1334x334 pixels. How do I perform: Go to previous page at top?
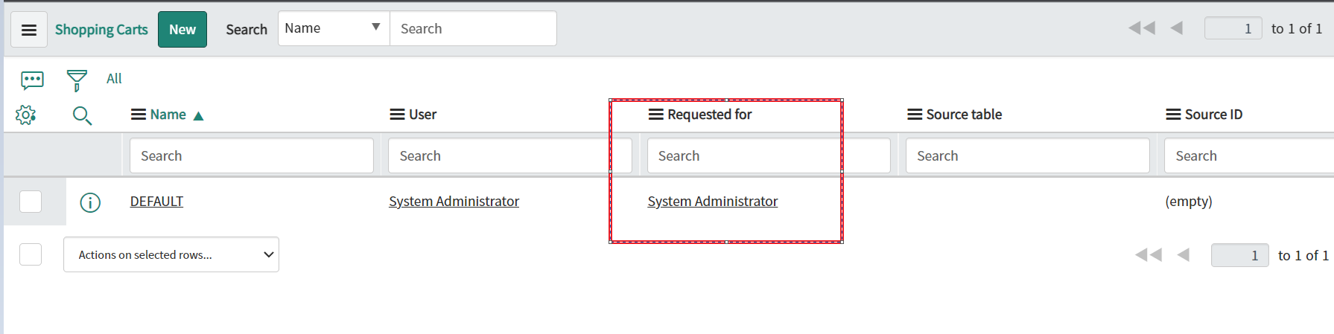click(x=1177, y=28)
